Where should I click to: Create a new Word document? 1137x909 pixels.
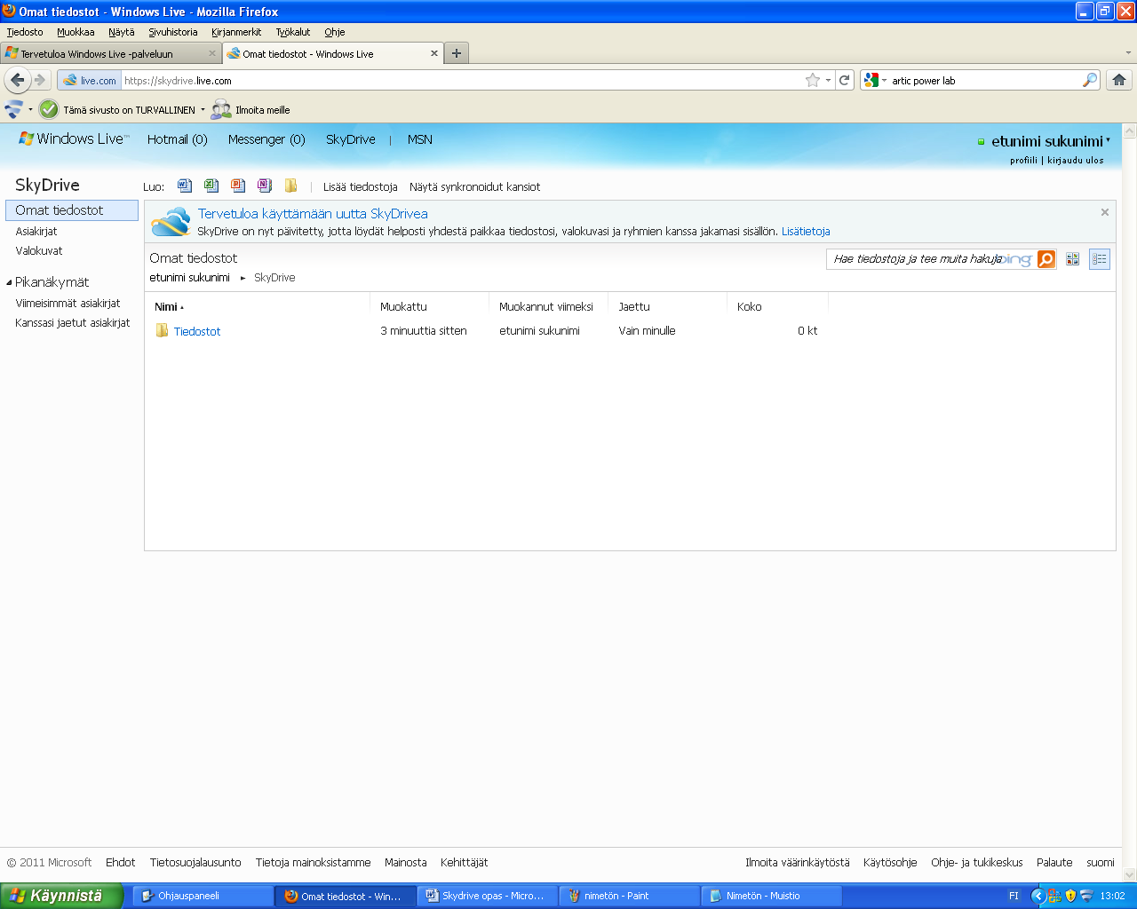(185, 186)
